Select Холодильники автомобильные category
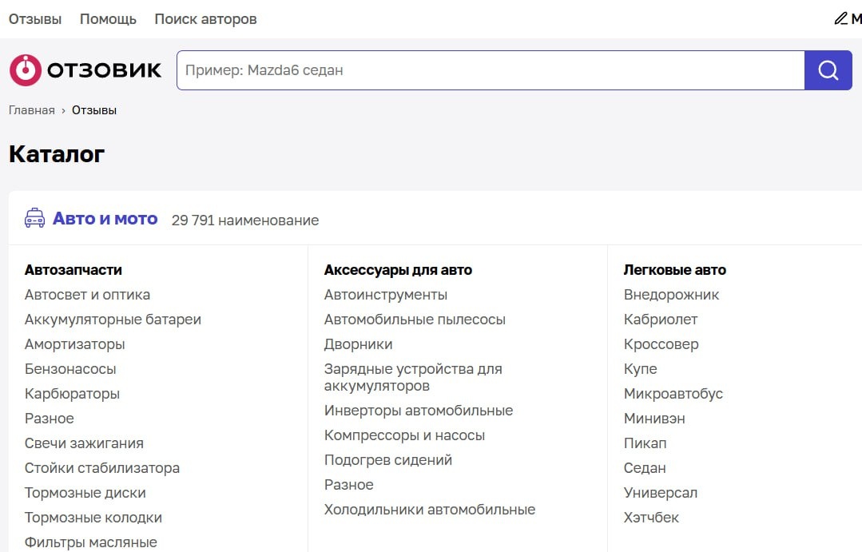The height and width of the screenshot is (552, 862). coord(429,510)
